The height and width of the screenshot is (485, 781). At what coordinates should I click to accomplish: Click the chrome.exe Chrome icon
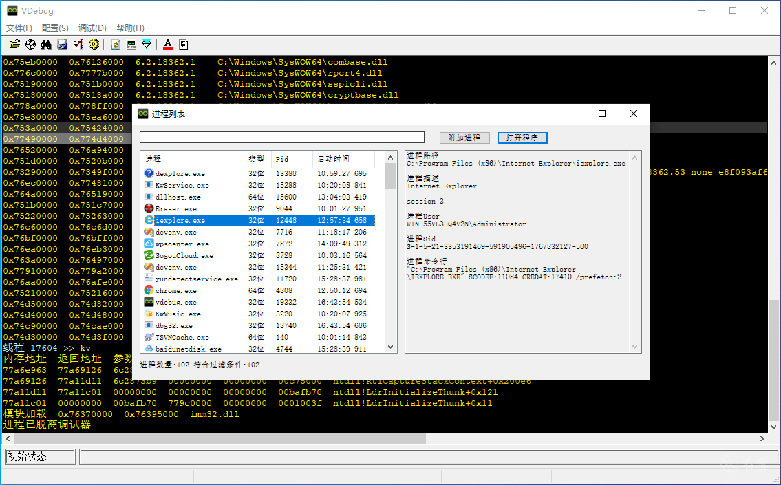pyautogui.click(x=149, y=290)
